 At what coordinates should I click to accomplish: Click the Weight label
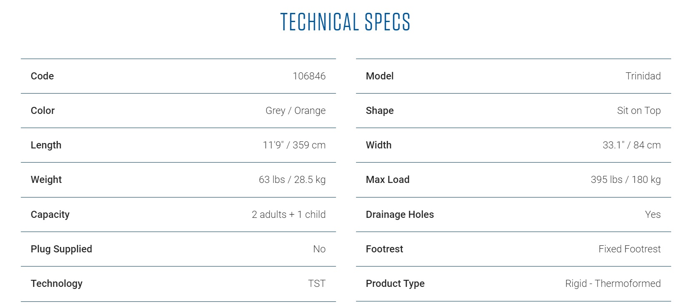46,180
